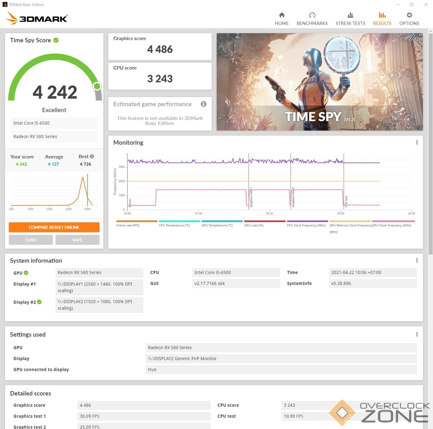Click green check beside Time Spy Score

tap(56, 40)
